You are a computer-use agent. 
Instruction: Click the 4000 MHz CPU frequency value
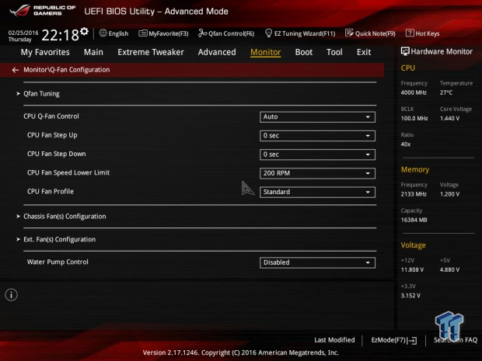coord(414,92)
